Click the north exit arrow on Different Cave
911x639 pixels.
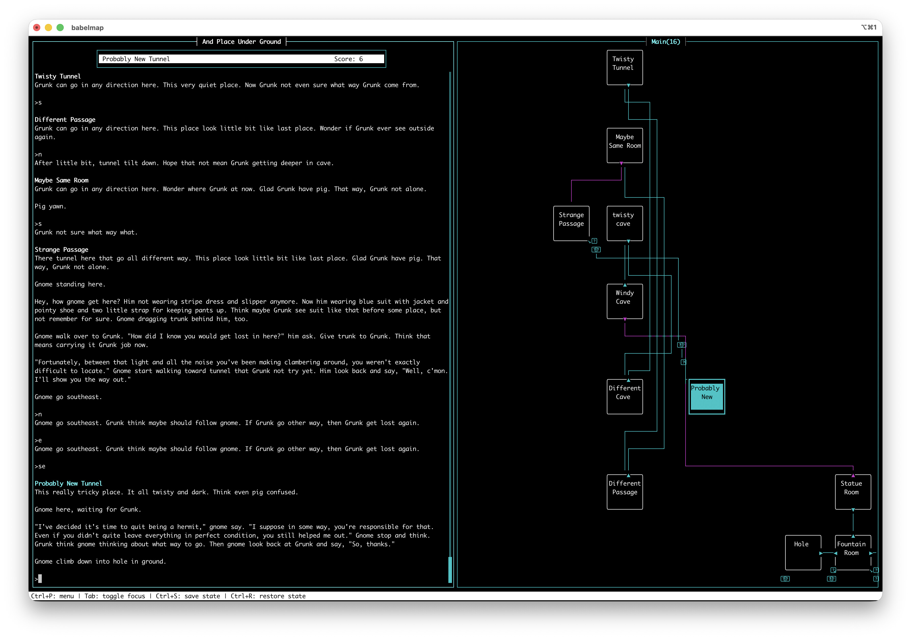point(628,380)
